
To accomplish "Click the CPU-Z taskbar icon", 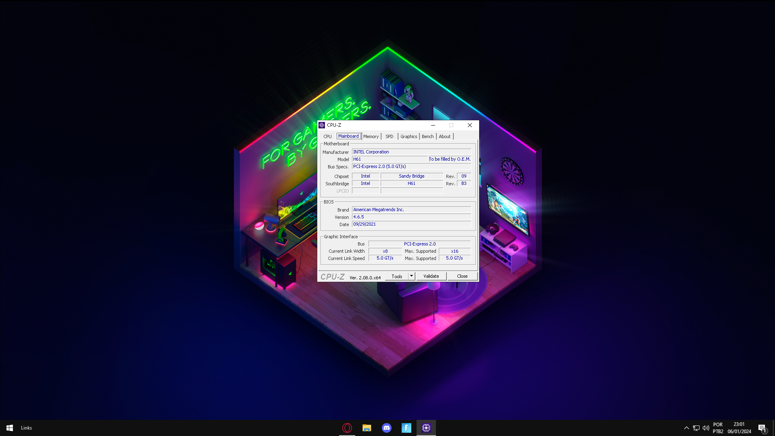I will pos(426,428).
